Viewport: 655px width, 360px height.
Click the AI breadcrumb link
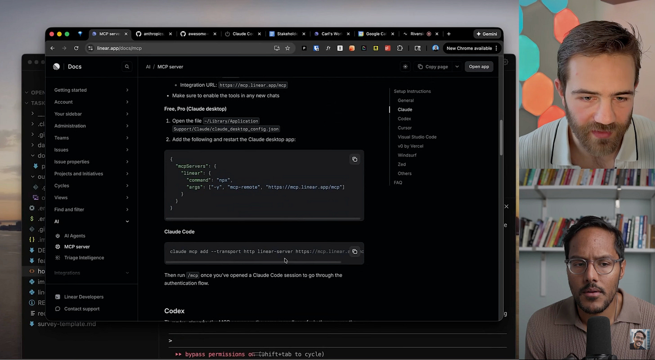pyautogui.click(x=148, y=67)
